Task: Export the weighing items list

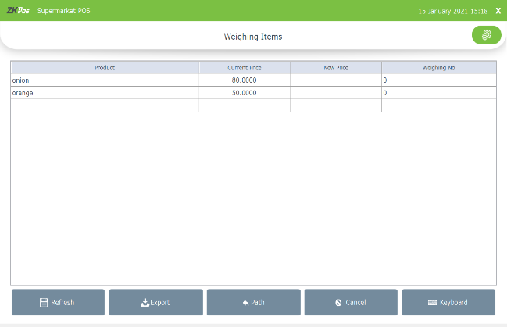Action: 156,302
